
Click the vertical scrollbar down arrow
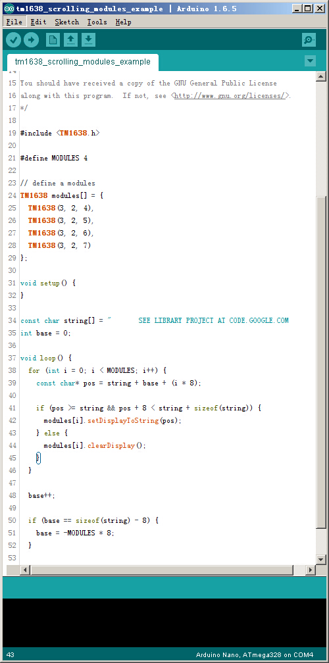pos(320,559)
